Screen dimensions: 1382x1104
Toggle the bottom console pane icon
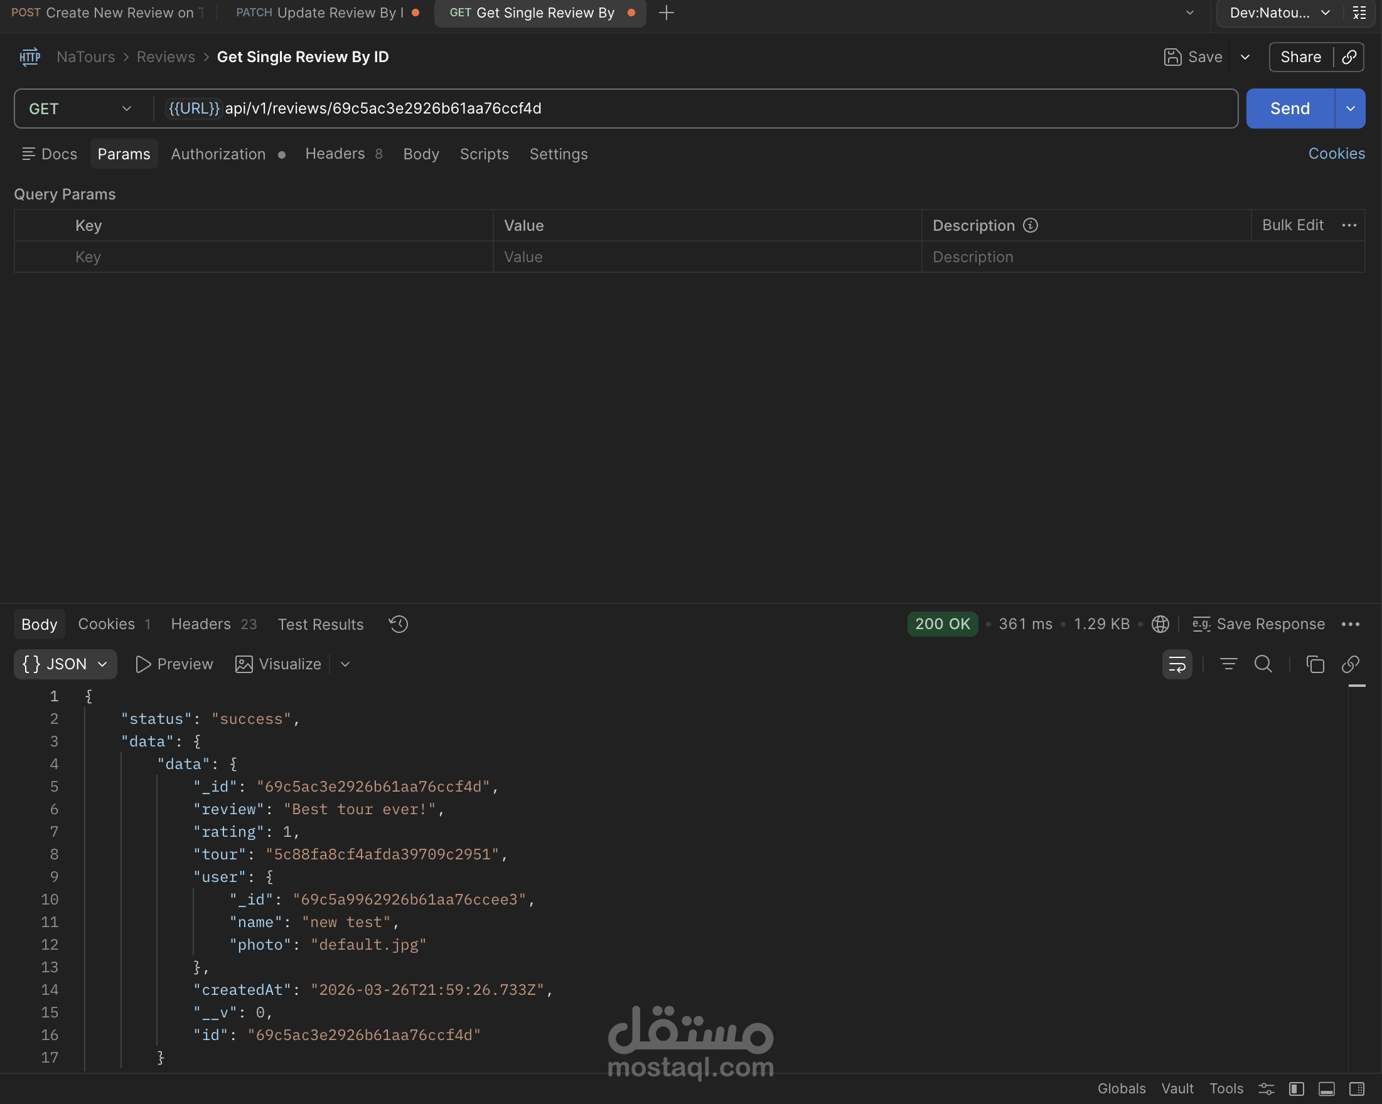(1327, 1088)
